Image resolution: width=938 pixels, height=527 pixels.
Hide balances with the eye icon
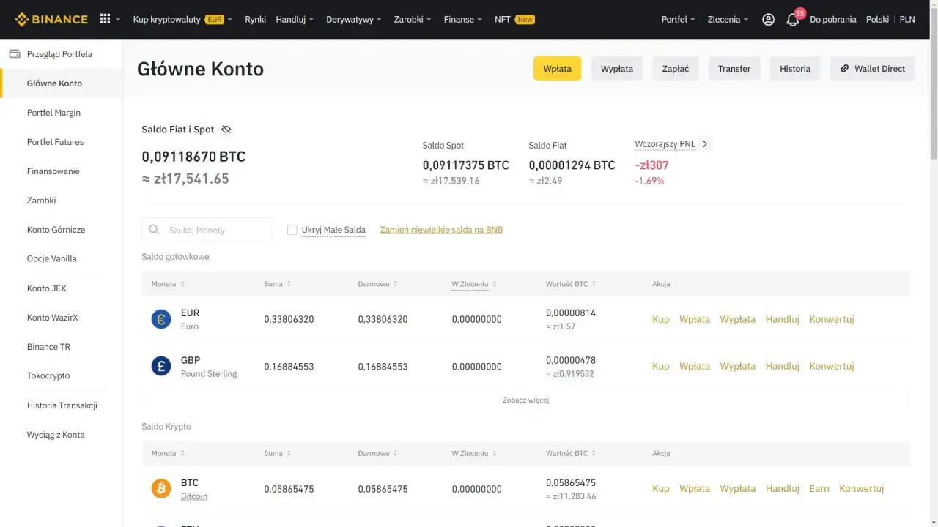[226, 130]
